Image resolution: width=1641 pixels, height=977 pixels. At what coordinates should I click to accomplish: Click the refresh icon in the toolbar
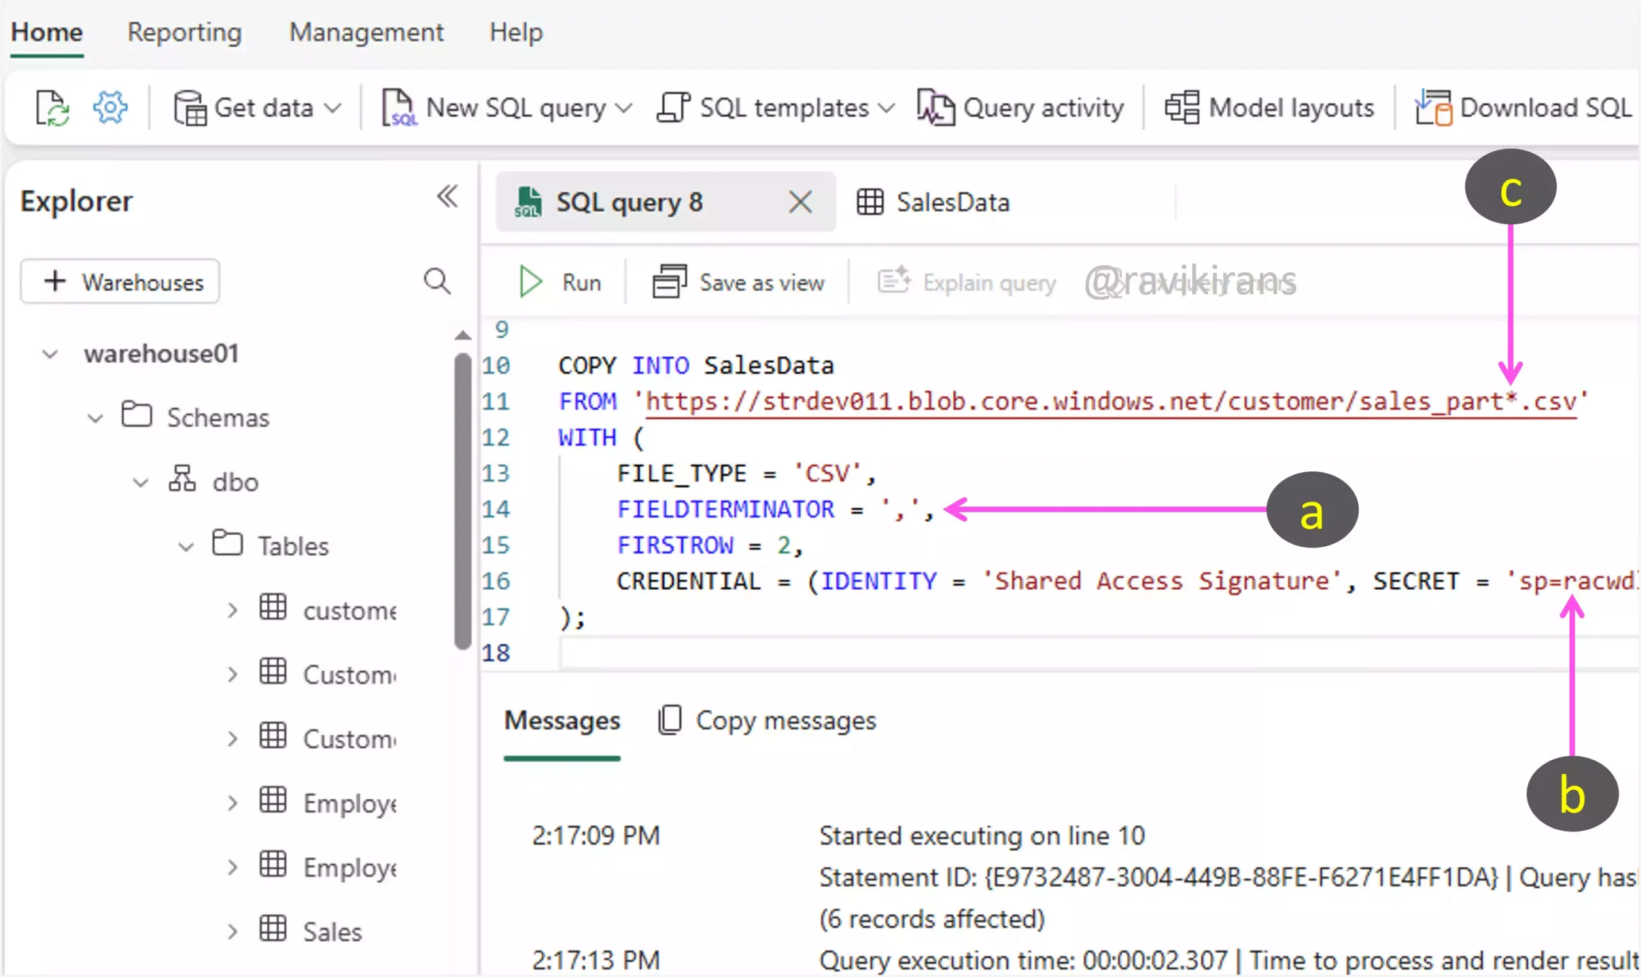click(52, 108)
